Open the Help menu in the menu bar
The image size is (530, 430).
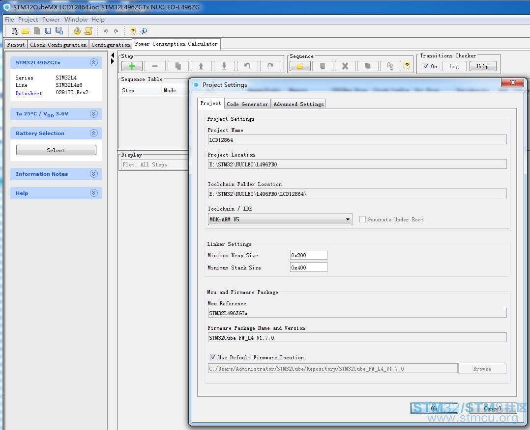point(98,20)
